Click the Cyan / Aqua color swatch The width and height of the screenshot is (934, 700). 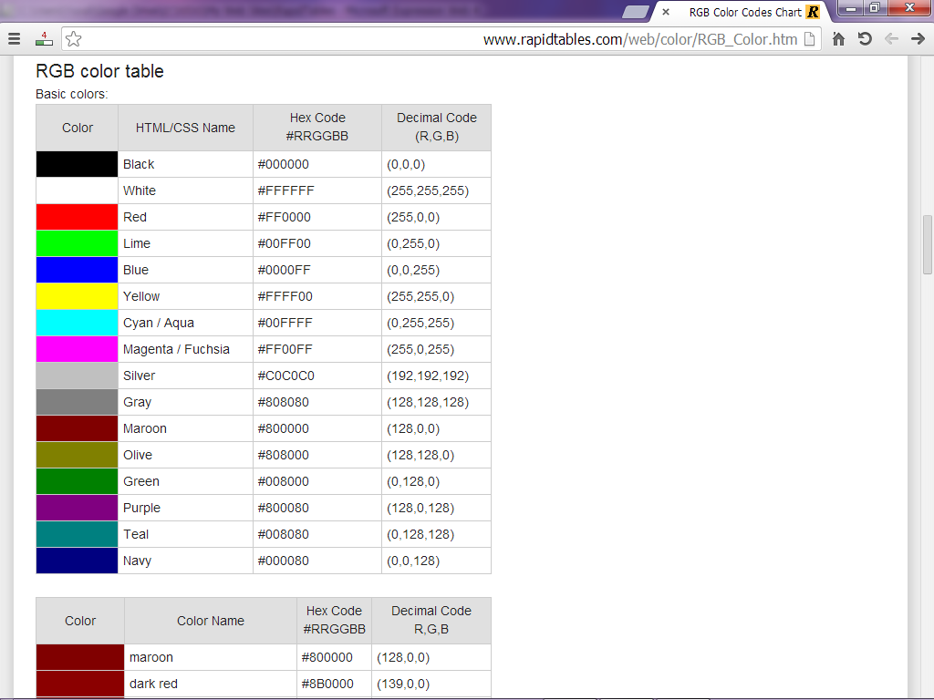[78, 323]
